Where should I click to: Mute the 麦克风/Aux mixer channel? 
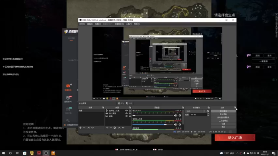pos(175,115)
